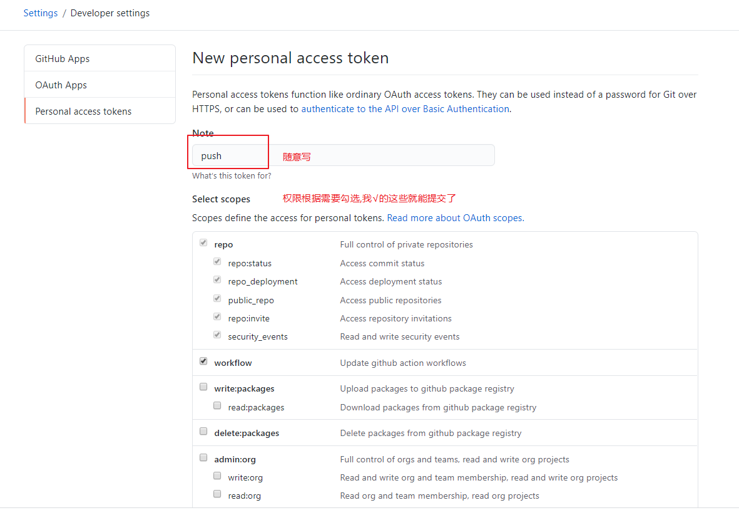Screen dimensions: 739x525
Task: Go to Settings breadcrumb link
Action: 41,13
